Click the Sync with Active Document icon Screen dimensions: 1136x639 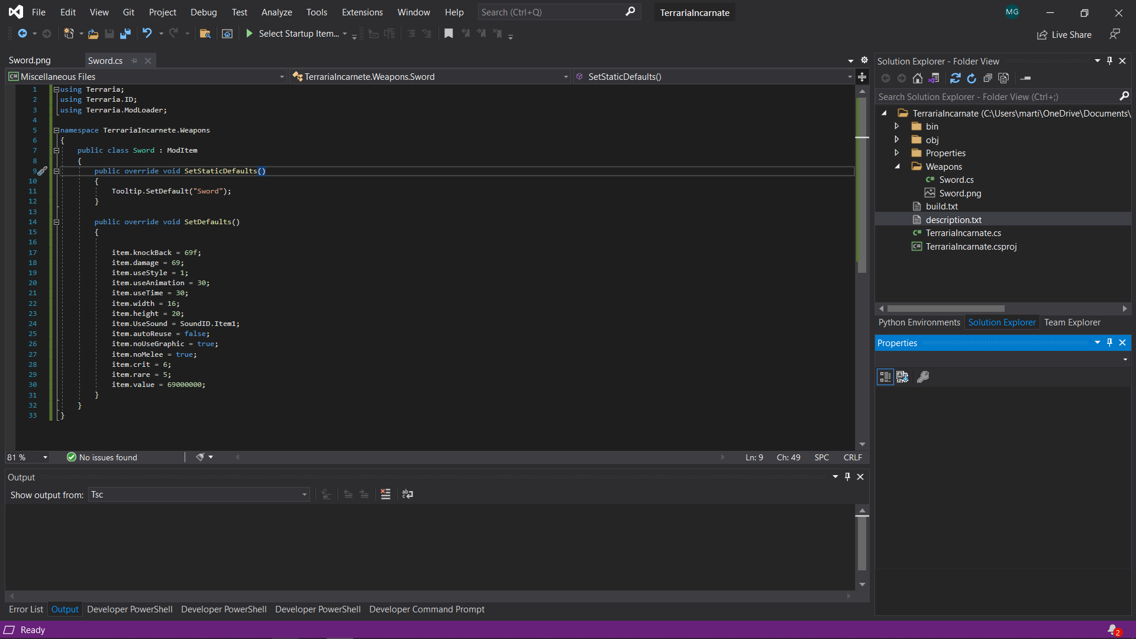pyautogui.click(x=955, y=78)
